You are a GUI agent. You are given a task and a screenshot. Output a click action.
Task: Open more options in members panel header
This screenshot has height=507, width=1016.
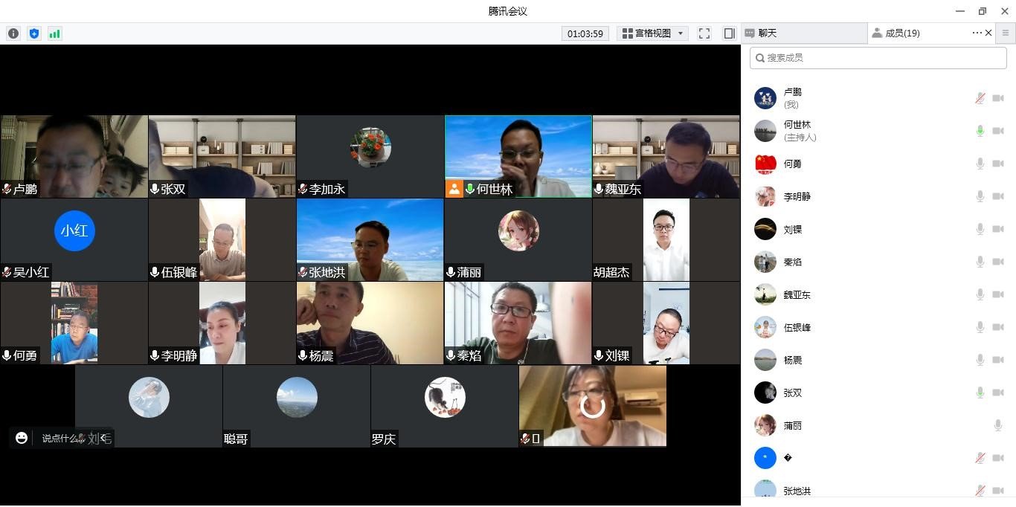pos(977,33)
